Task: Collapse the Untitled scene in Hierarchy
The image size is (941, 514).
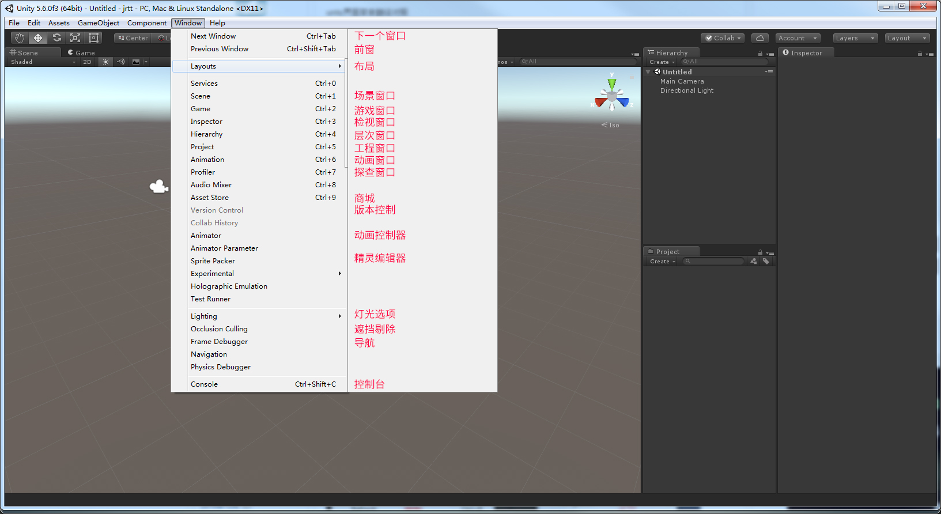Action: coord(648,72)
